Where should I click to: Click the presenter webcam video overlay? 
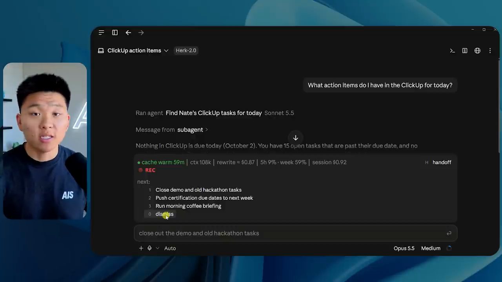45,141
